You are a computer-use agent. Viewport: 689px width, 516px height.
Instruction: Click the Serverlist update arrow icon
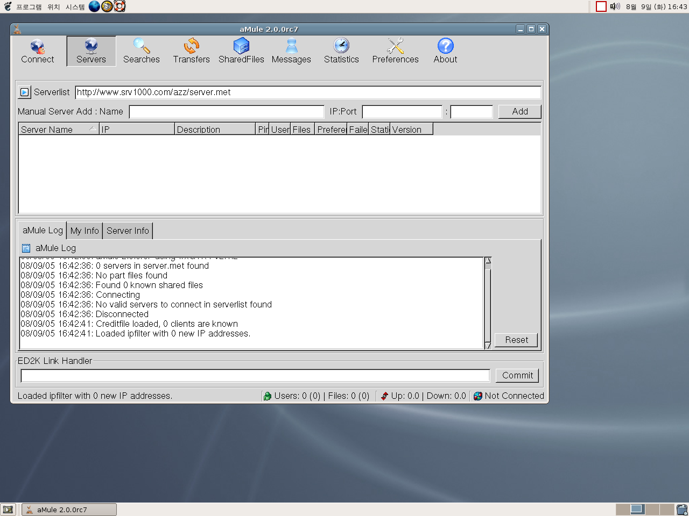pyautogui.click(x=24, y=92)
